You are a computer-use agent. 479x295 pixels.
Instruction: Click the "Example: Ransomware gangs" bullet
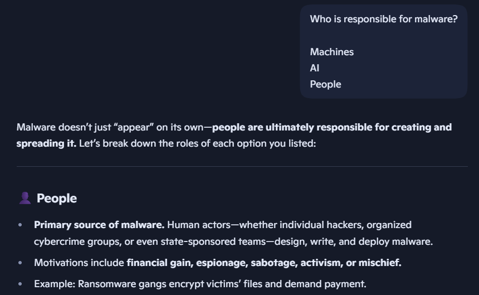(x=200, y=284)
